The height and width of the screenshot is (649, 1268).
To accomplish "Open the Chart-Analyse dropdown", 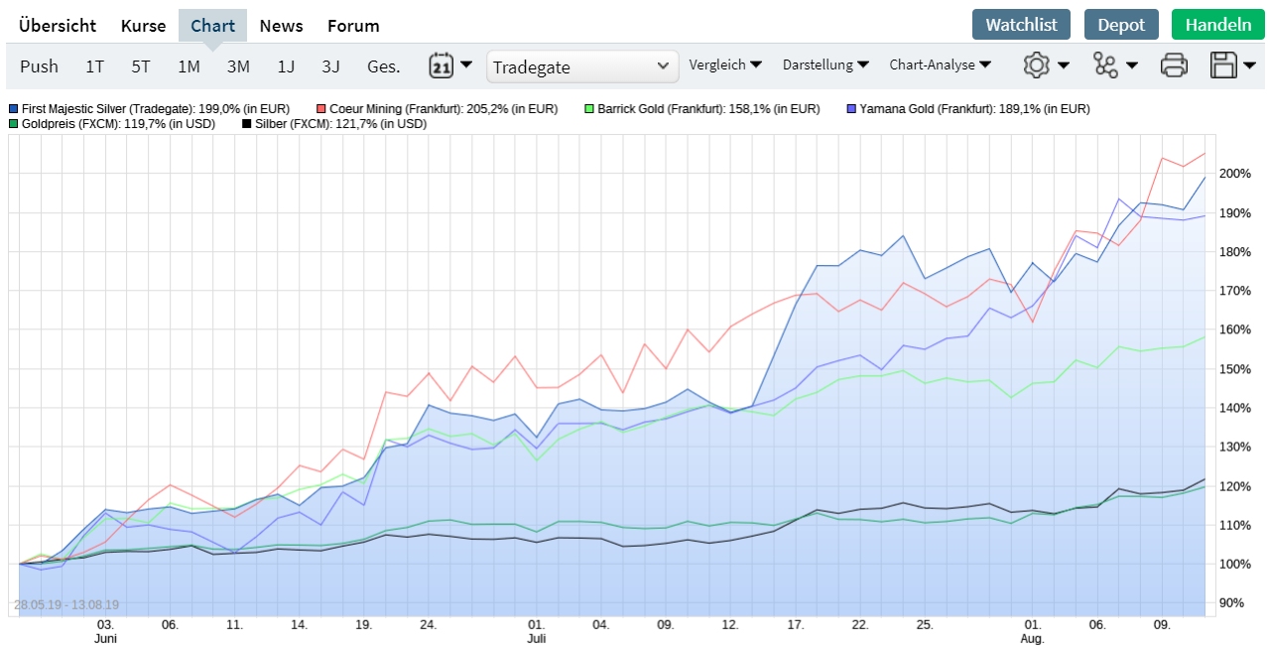I will pos(940,65).
